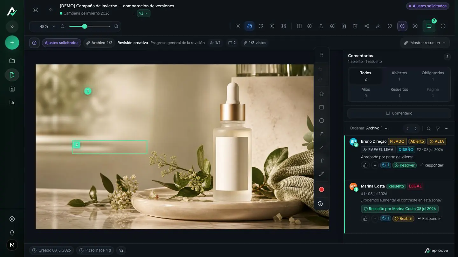Expand the Mostrar resumen dropdown
Viewport: 458px width, 257px height.
coord(425,43)
